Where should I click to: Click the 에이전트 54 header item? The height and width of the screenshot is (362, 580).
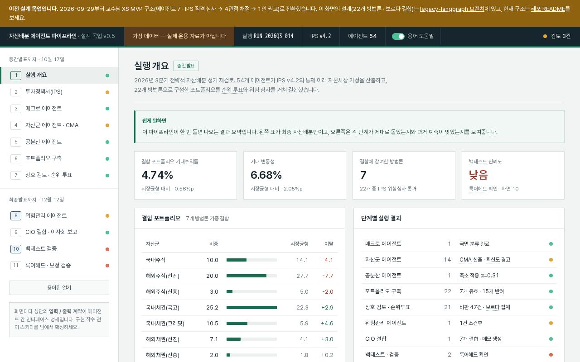[x=362, y=36]
